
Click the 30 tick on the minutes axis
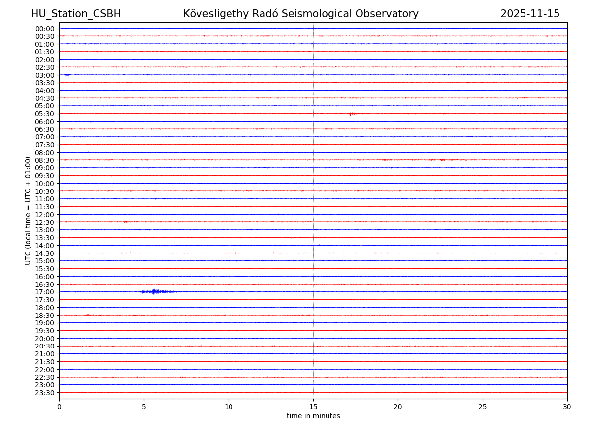[567, 407]
